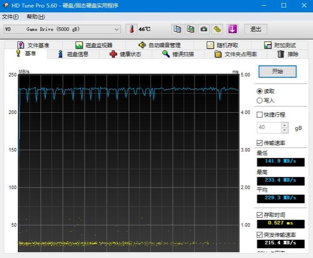Open the 文件(F) menu

[x=10, y=17]
